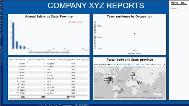Select the R1,240.2 table cell

pyautogui.click(x=22, y=84)
